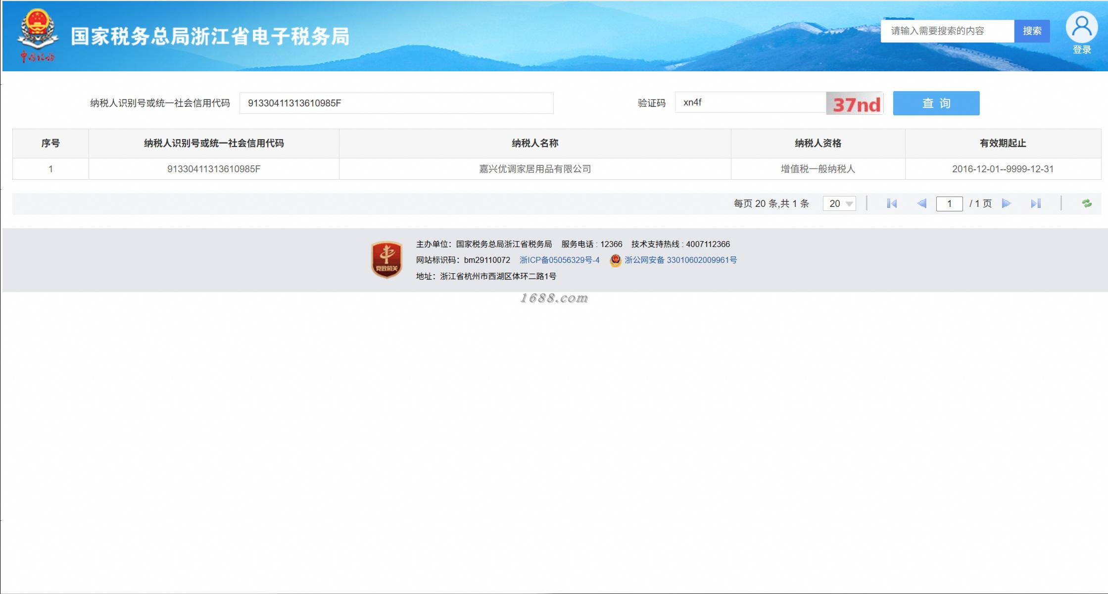Jump to last page icon
The height and width of the screenshot is (594, 1108).
tap(1036, 203)
